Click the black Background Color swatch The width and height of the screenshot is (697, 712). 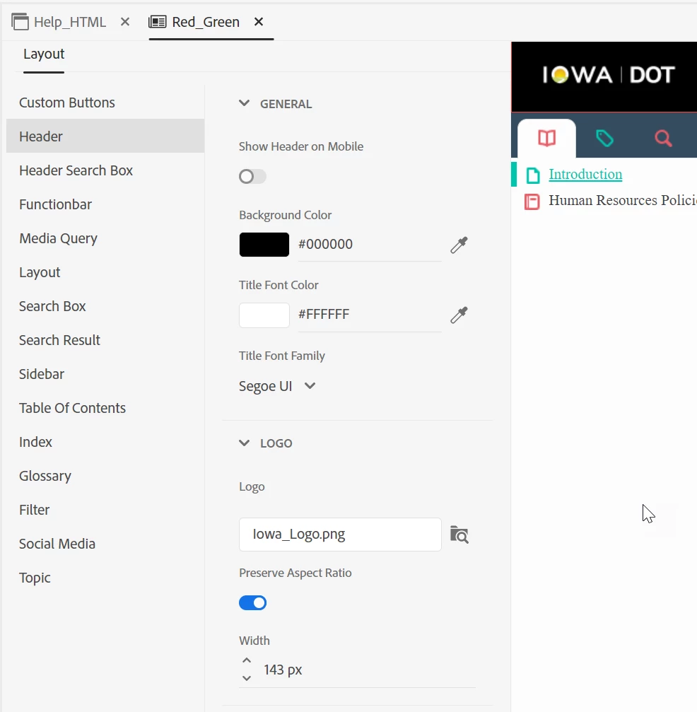coord(264,245)
